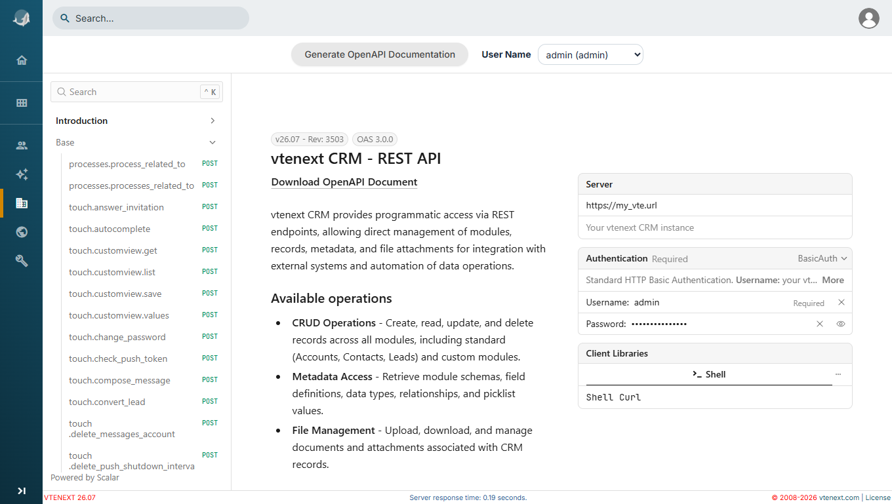The height and width of the screenshot is (504, 892).
Task: Open touch.compose_message endpoint
Action: pos(119,380)
